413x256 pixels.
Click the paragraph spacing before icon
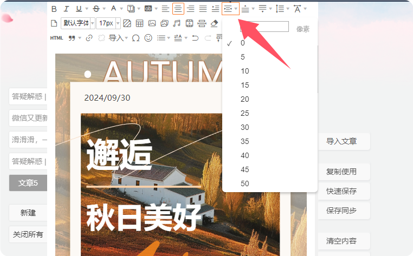(245, 9)
